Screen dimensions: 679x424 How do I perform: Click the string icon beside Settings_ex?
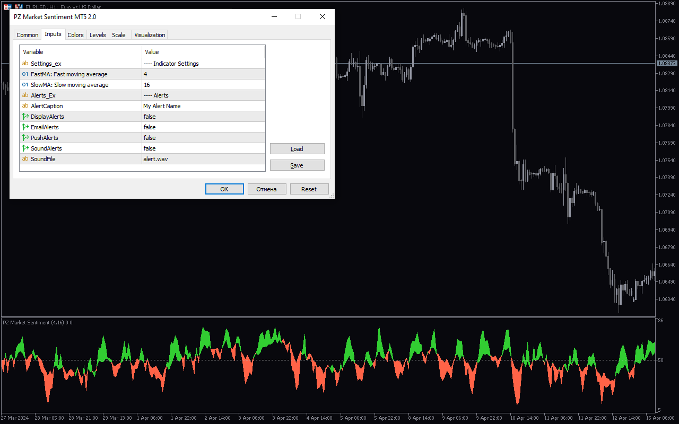click(25, 64)
